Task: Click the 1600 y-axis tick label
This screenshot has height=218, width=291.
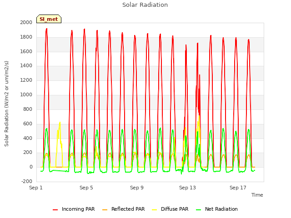Action: click(x=26, y=51)
